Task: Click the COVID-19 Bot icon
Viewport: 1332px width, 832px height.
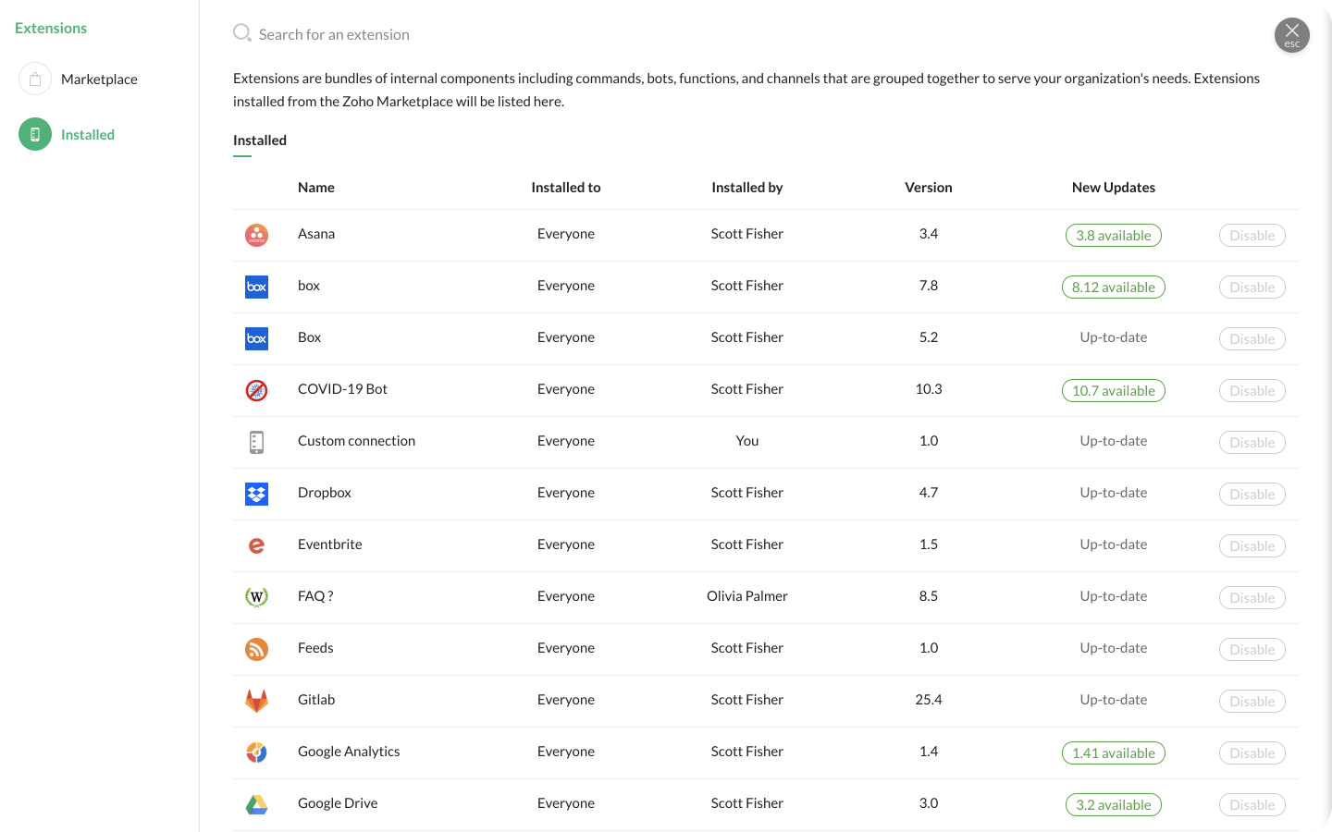Action: pyautogui.click(x=256, y=390)
